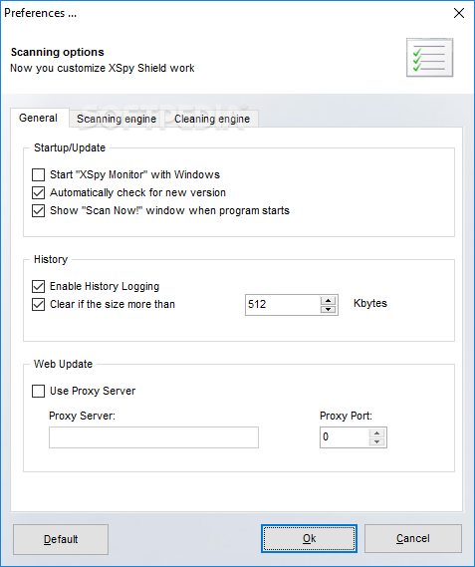Image resolution: width=475 pixels, height=567 pixels.
Task: Increase Proxy Port with up arrow
Action: point(377,432)
